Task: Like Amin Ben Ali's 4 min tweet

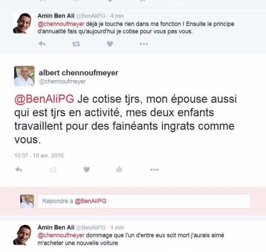Action: click(x=110, y=44)
